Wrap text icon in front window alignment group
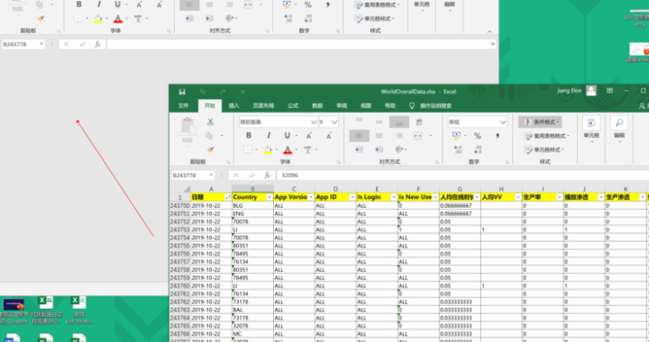 click(419, 121)
